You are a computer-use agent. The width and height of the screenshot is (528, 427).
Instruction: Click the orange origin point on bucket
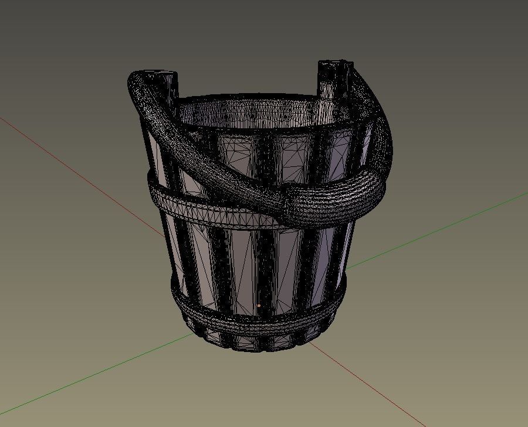click(x=259, y=306)
